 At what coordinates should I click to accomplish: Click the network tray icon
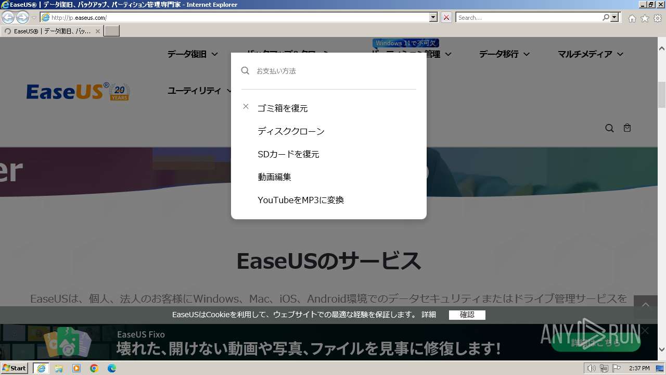tap(604, 368)
